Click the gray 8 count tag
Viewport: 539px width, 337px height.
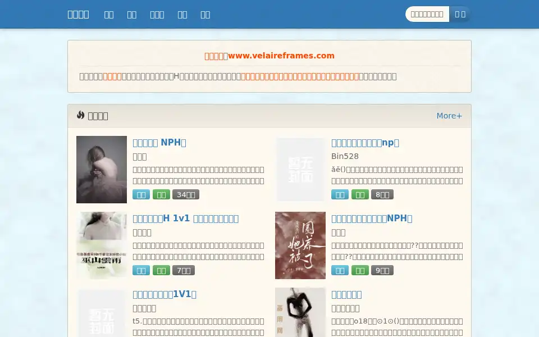click(382, 195)
